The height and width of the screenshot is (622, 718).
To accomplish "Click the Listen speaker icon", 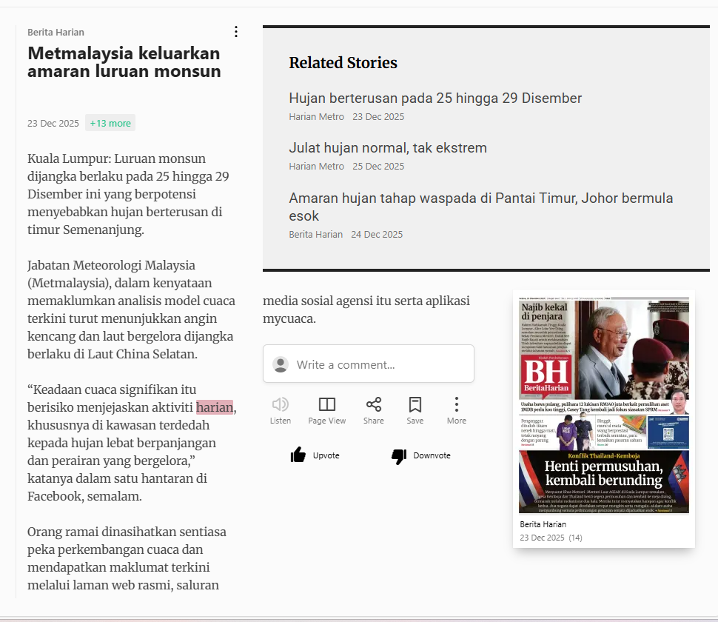I will pyautogui.click(x=281, y=404).
